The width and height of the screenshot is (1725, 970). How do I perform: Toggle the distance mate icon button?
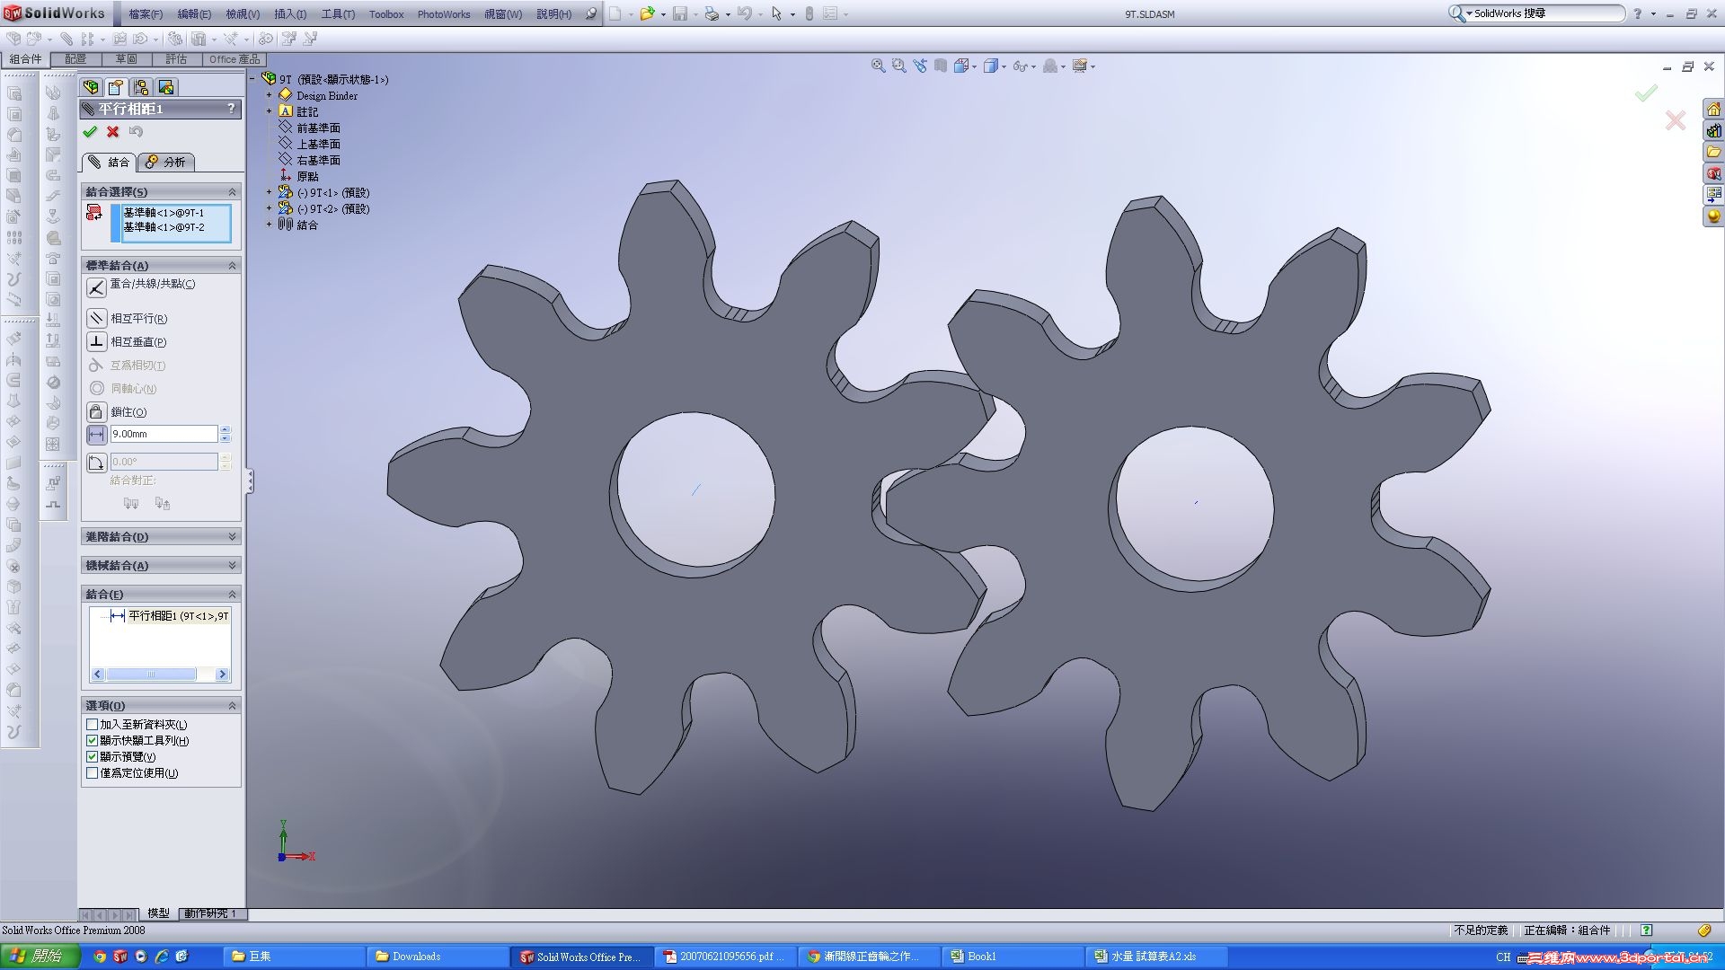tap(96, 434)
